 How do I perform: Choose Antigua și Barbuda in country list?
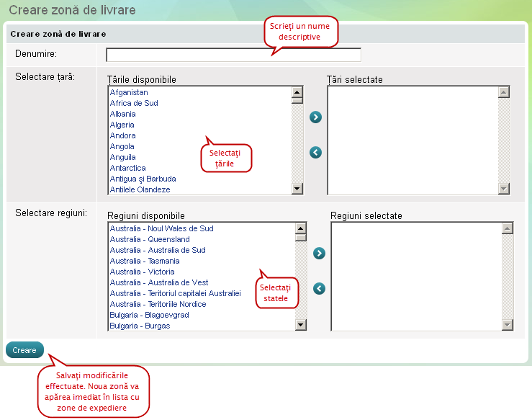coord(143,179)
